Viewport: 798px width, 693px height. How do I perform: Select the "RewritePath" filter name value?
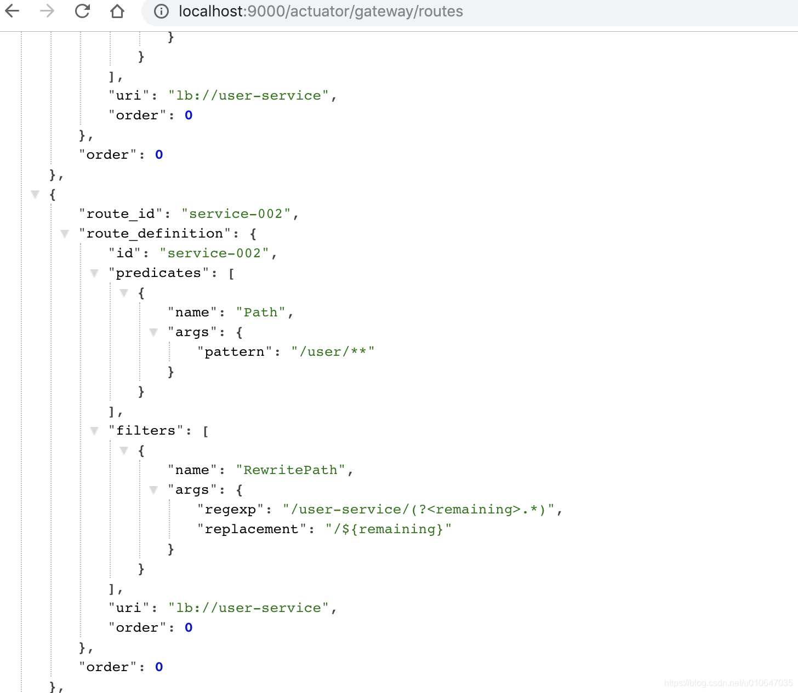[x=290, y=470]
